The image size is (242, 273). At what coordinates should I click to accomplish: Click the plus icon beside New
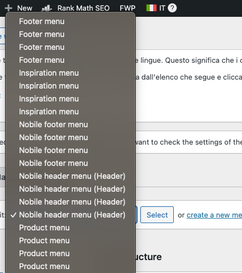[8, 8]
